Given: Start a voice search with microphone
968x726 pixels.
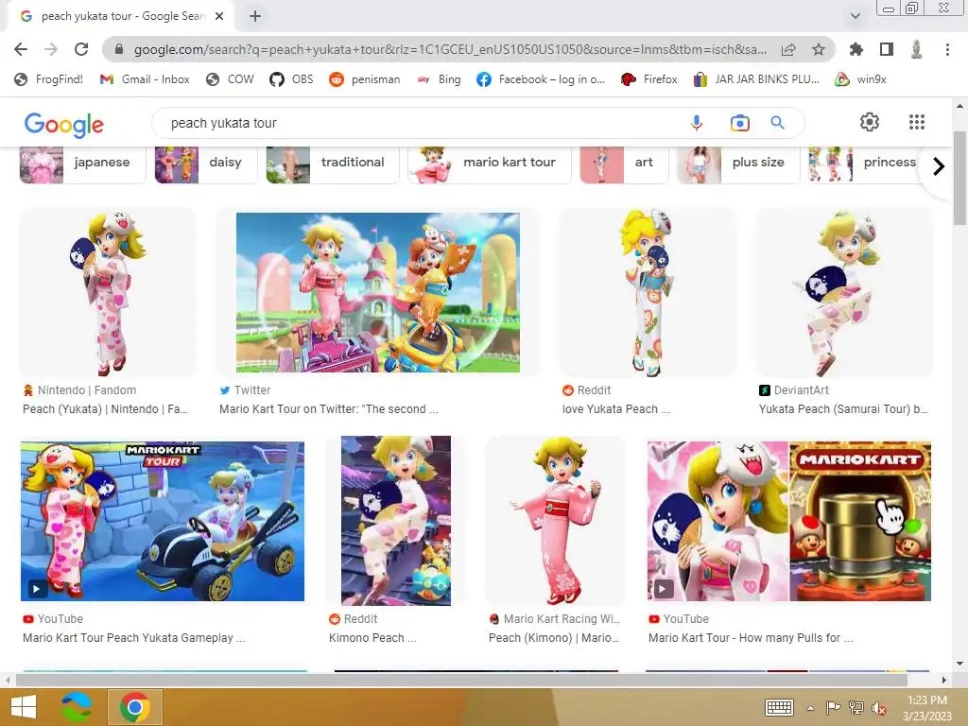Looking at the screenshot, I should (697, 123).
